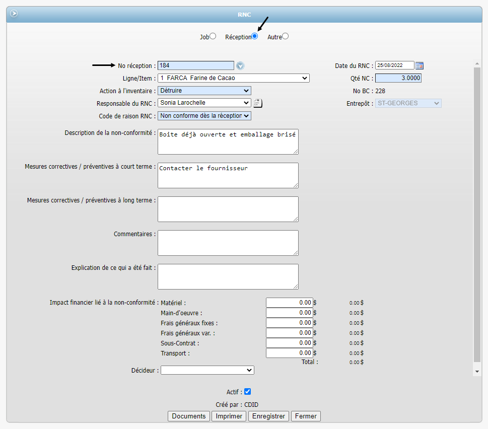Viewport: 488px width, 429px height.
Task: Open the Code de raison RNC dropdown
Action: tap(204, 116)
